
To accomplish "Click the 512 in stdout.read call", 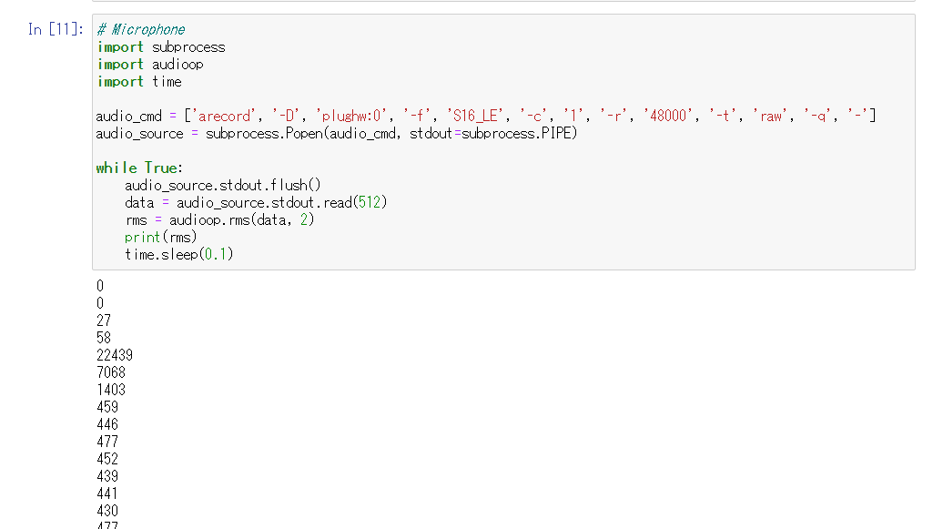I will 370,202.
